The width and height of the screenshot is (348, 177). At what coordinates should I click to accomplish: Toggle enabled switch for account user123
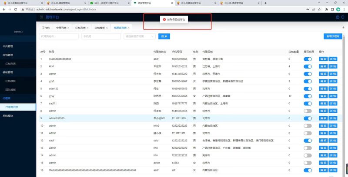[308, 89]
